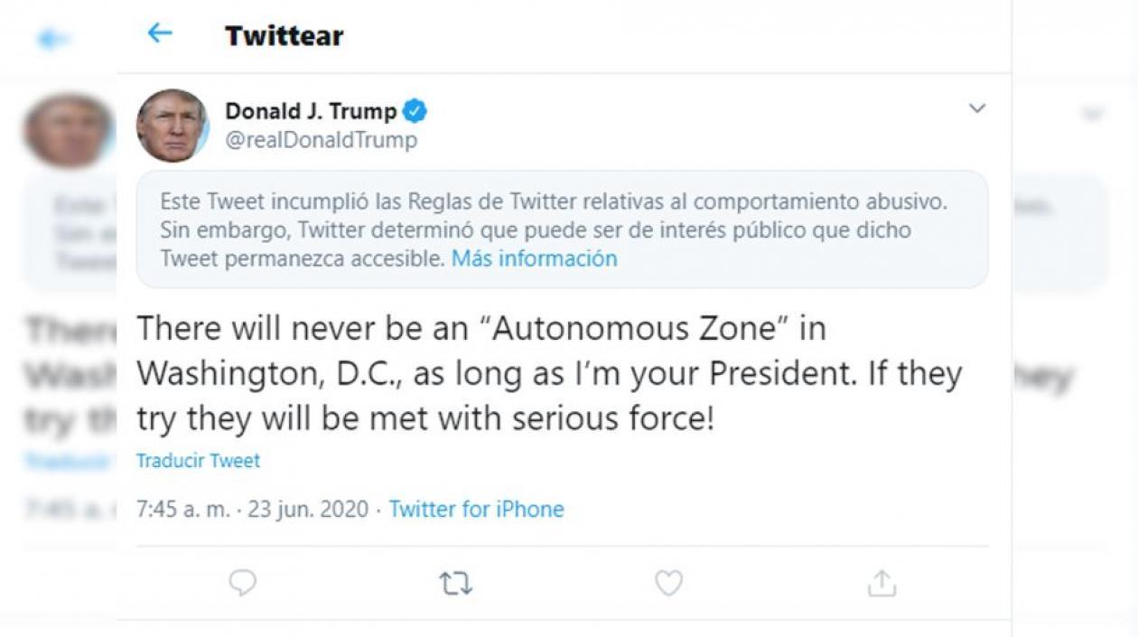The width and height of the screenshot is (1138, 637).
Task: Click the blurred Twitter bird icon top left
Action: click(51, 40)
